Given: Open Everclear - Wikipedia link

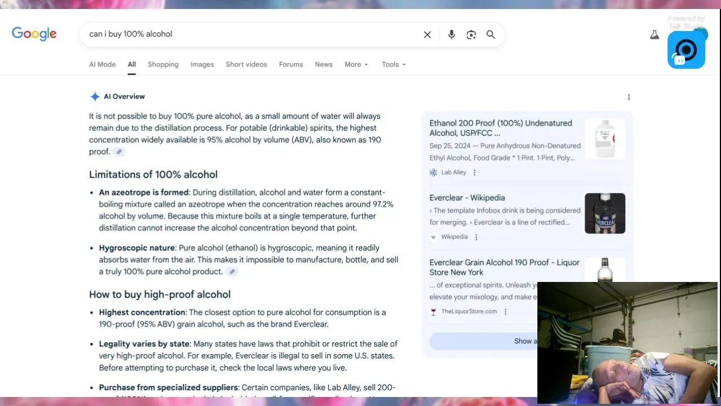Looking at the screenshot, I should click(x=467, y=198).
